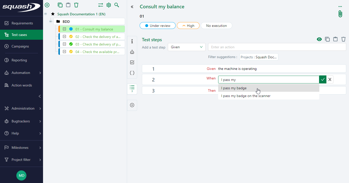Click the paperclip attachments icon
Screen dimensions: 349x183
pos(340,14)
